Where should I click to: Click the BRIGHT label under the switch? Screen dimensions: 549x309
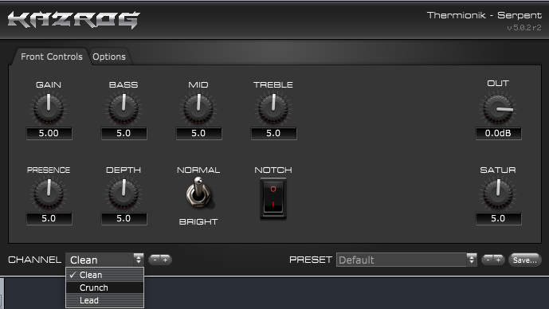click(x=198, y=222)
